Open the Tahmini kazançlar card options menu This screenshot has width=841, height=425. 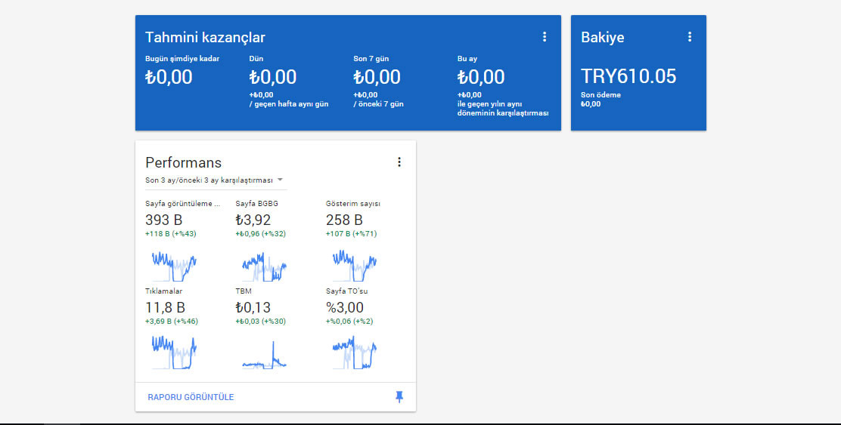point(545,37)
